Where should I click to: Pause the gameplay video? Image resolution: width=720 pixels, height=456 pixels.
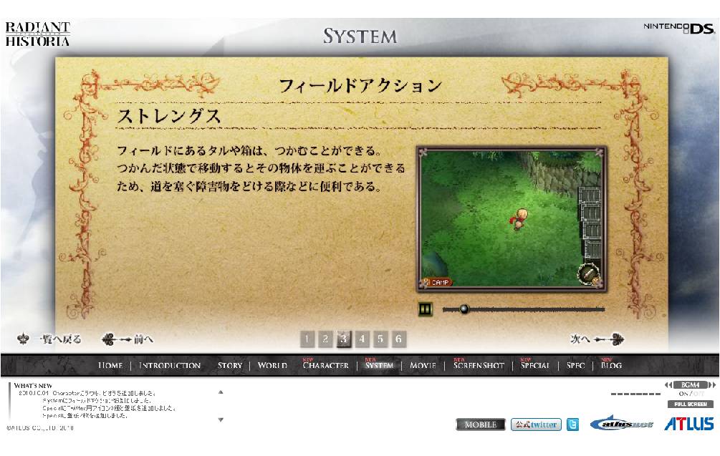(426, 309)
